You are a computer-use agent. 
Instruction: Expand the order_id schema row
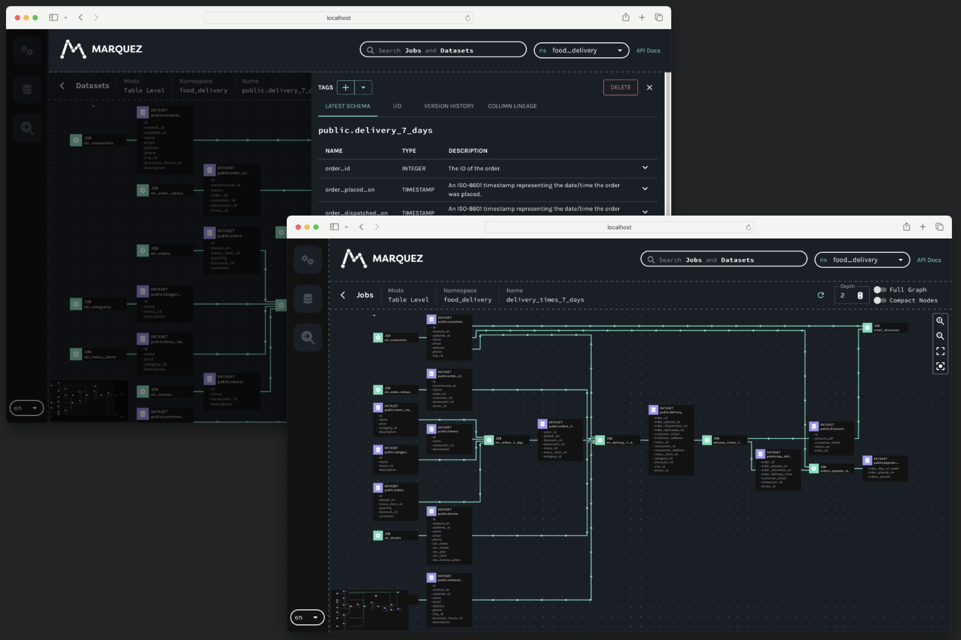(645, 168)
